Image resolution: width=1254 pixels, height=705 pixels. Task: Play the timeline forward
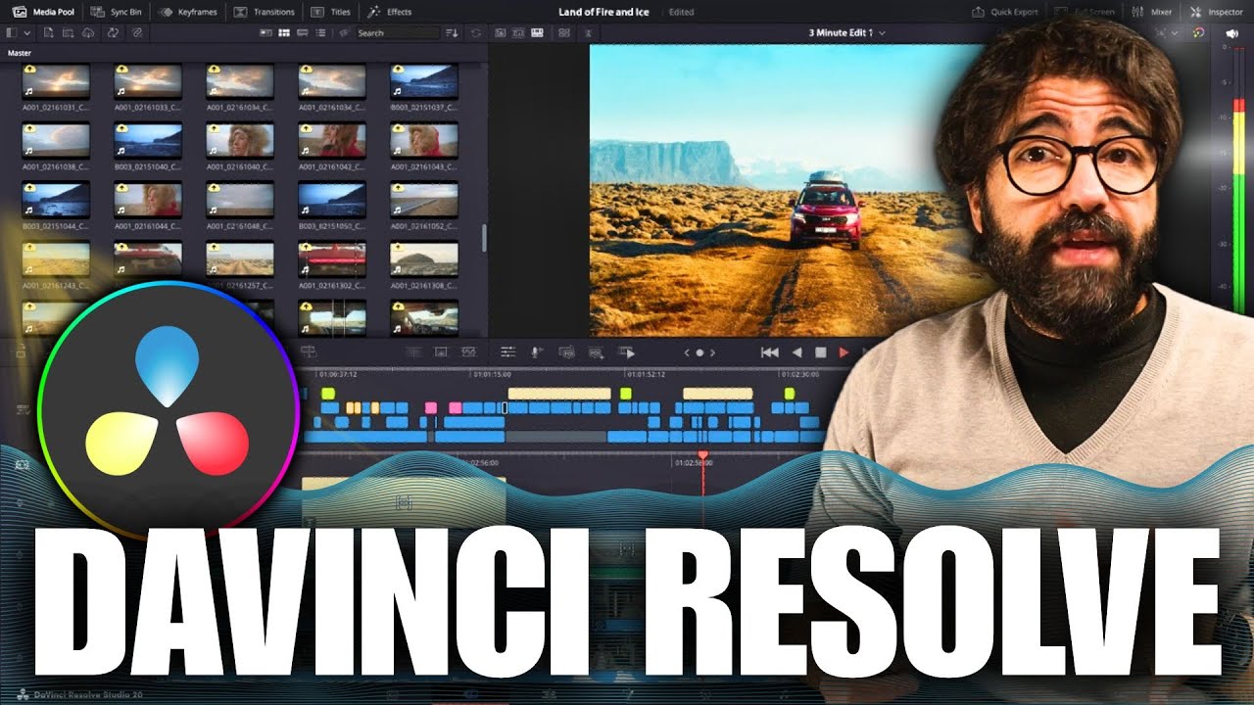[x=844, y=352]
